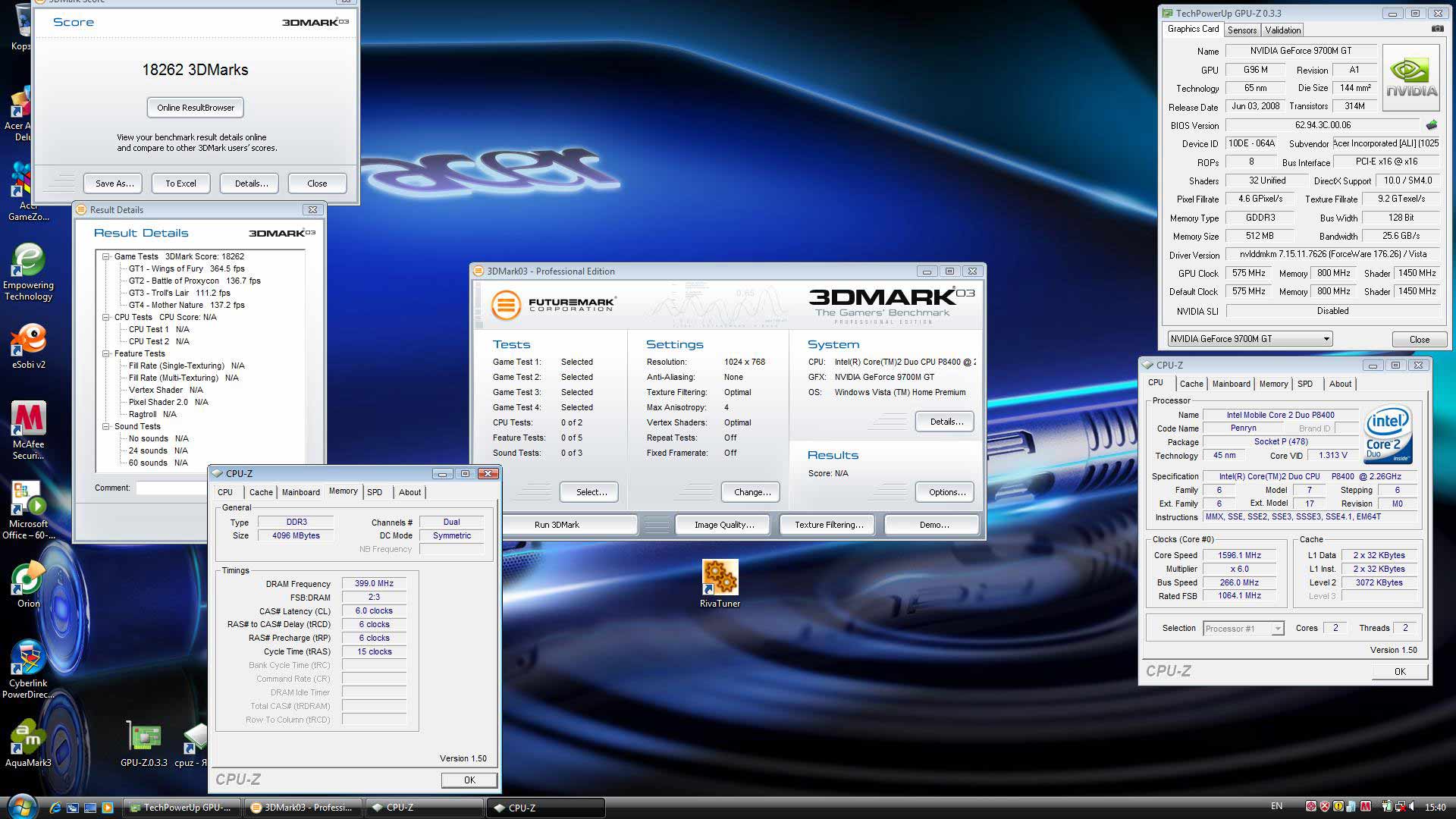Click the Switch between windows Quick Launch icon

pyautogui.click(x=73, y=808)
